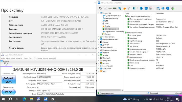This screenshot has width=182, height=102.
Task: Click the monitor diagnostics icon in AIDA64 toolbar
Action: tap(120, 8)
